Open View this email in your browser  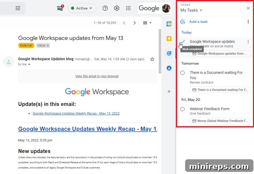(97, 76)
